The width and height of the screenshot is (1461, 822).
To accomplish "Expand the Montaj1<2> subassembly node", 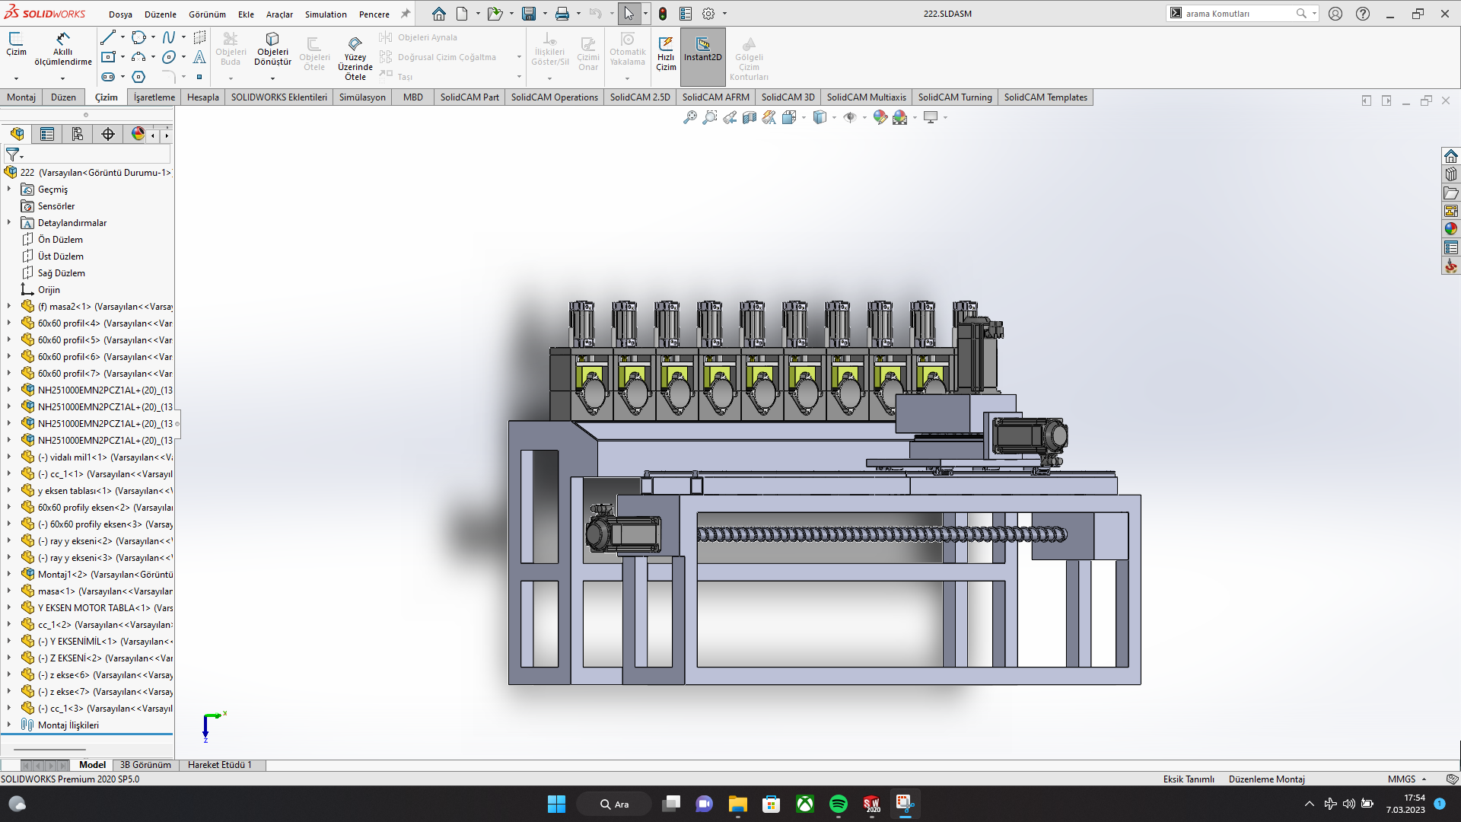I will (9, 574).
